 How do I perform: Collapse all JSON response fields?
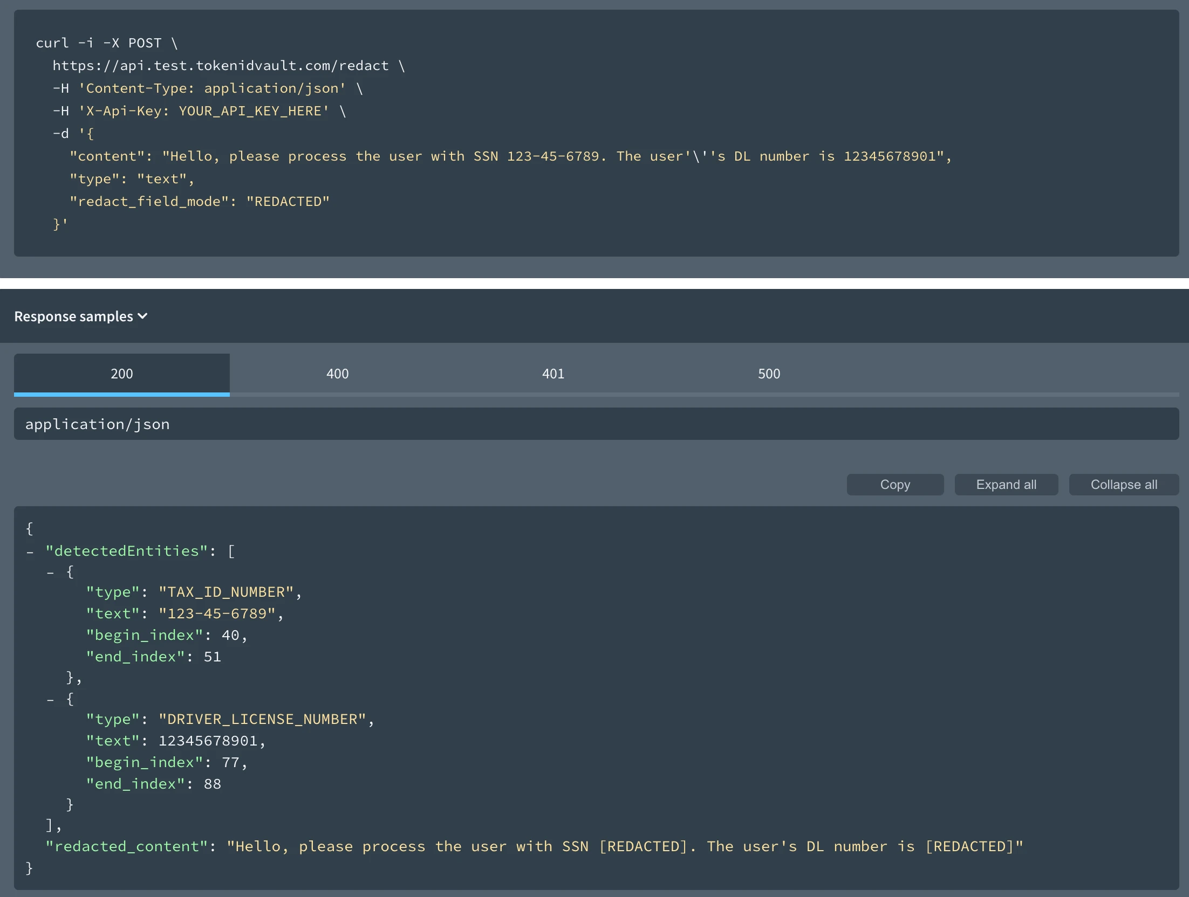[1124, 484]
